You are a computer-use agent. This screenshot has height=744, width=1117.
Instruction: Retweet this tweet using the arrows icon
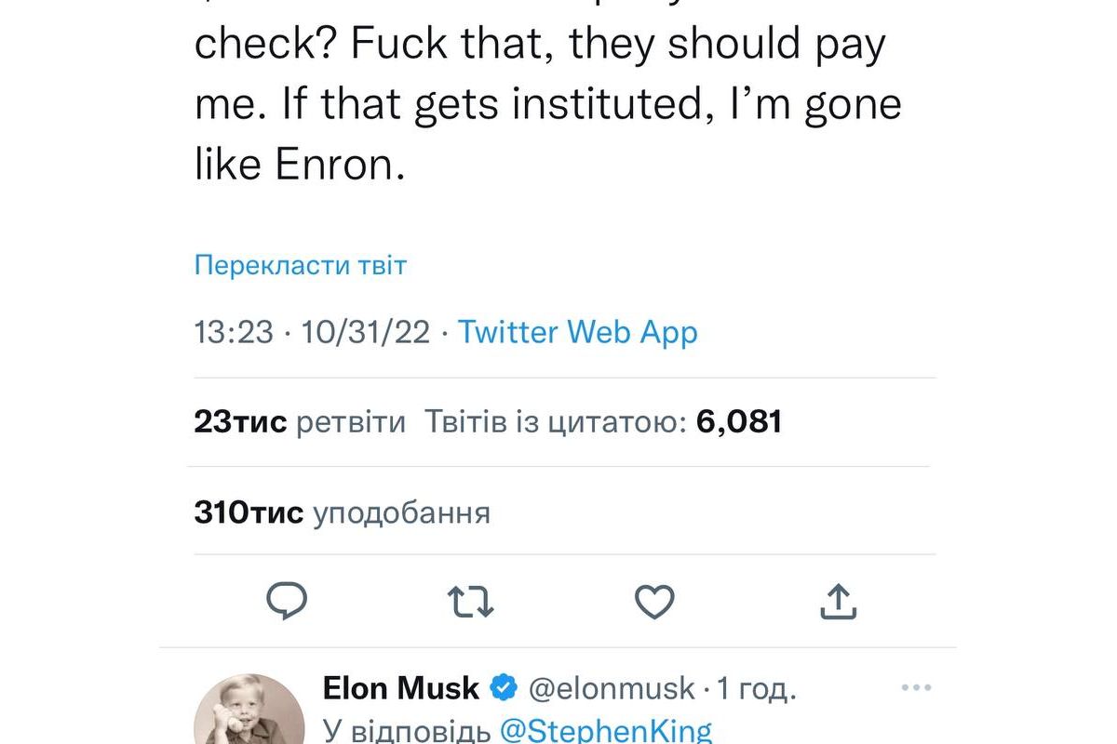tap(471, 602)
